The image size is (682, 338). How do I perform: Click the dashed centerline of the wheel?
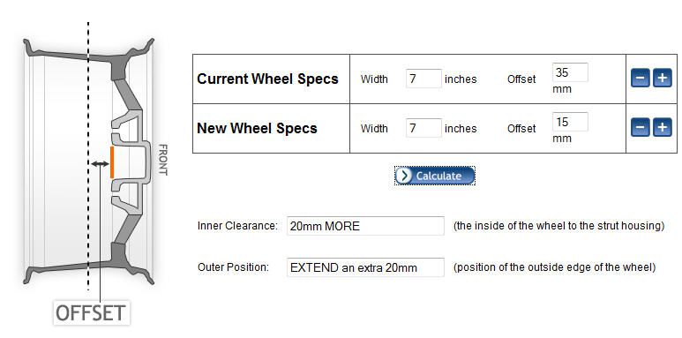88,156
